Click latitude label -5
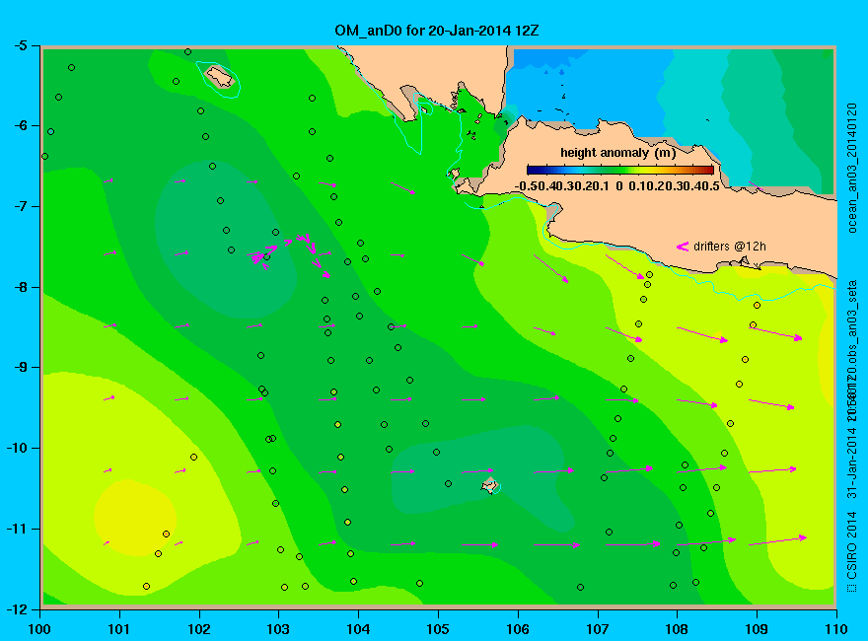 pyautogui.click(x=20, y=45)
